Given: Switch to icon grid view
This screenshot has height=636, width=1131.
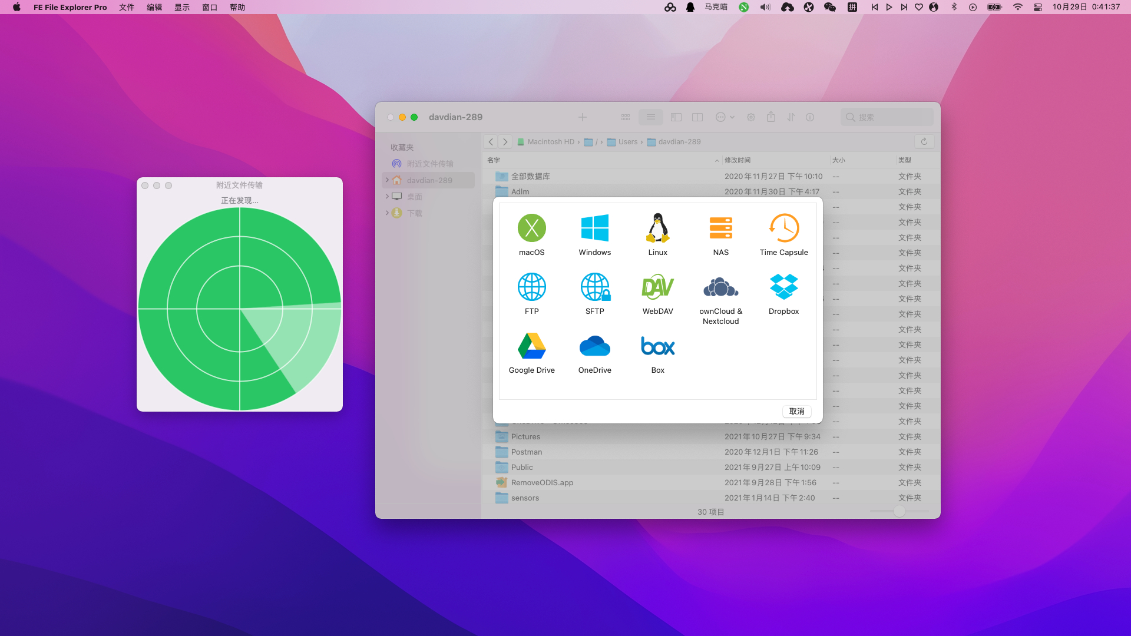Looking at the screenshot, I should point(626,117).
